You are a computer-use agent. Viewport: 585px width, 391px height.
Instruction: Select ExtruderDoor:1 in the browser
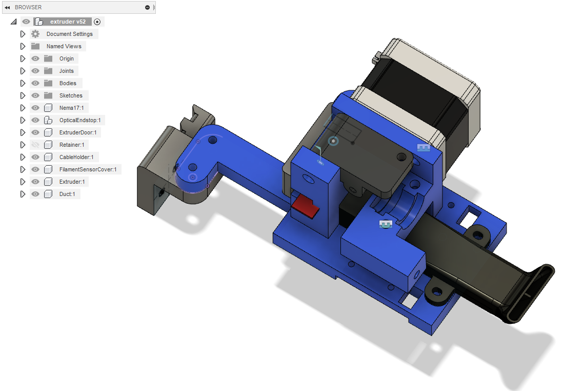click(77, 132)
